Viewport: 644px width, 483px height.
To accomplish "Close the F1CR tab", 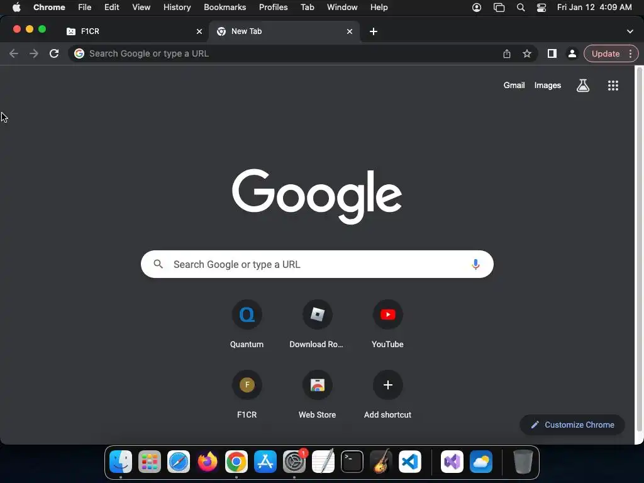I will point(199,31).
